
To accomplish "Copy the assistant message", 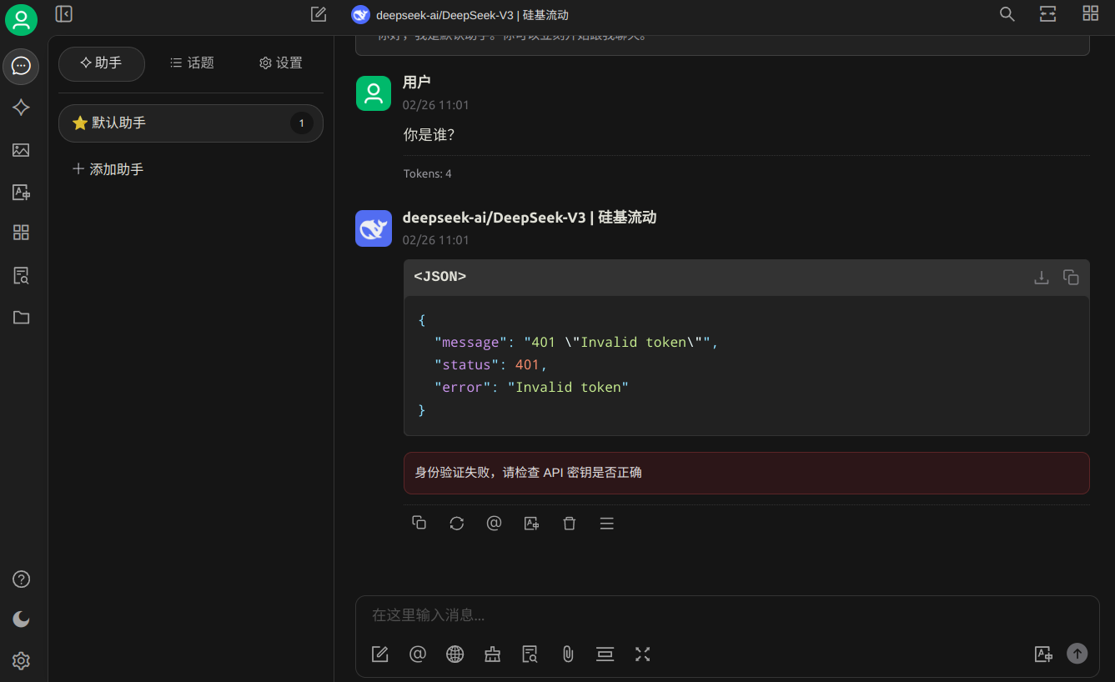I will click(419, 523).
